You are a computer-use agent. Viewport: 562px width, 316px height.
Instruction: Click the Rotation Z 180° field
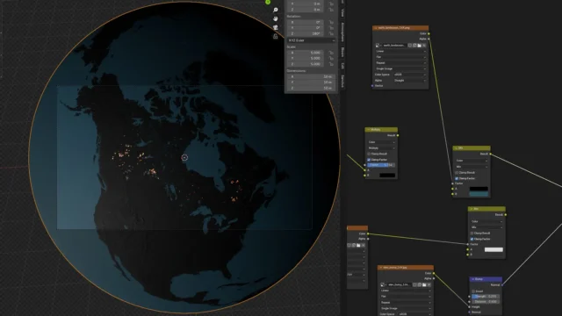point(306,33)
